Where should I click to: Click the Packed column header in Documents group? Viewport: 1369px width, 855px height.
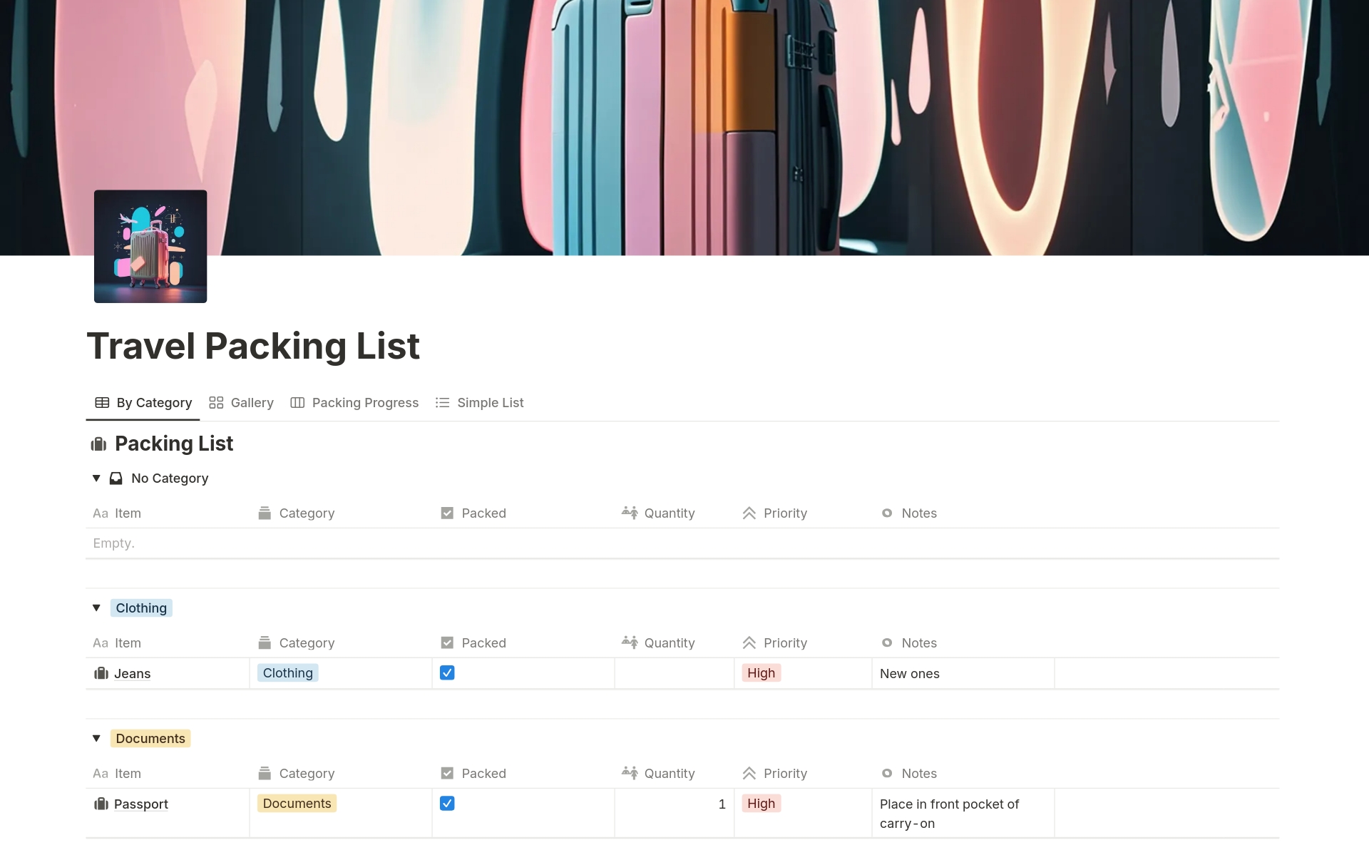click(x=473, y=774)
